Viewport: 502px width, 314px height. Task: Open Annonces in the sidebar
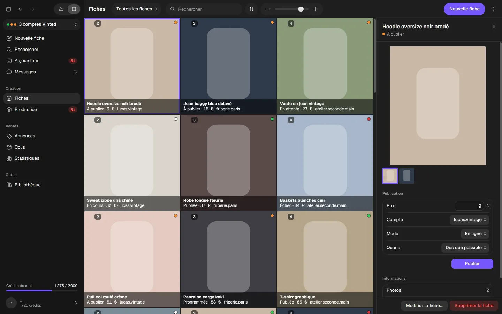click(x=42, y=136)
